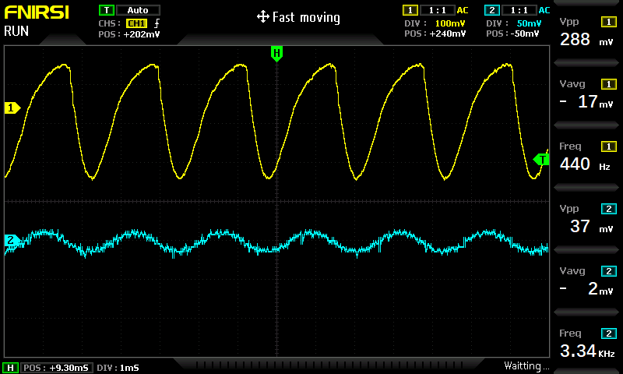
Task: Click channel 2 DIV value 50mV
Action: tap(529, 23)
